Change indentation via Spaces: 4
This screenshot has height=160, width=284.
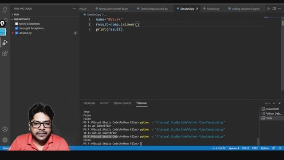click(234, 148)
